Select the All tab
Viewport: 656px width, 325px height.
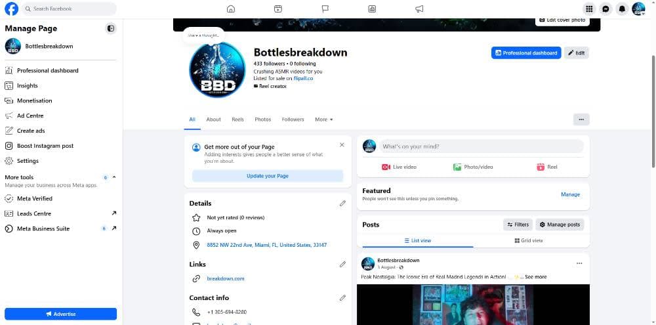pyautogui.click(x=192, y=119)
